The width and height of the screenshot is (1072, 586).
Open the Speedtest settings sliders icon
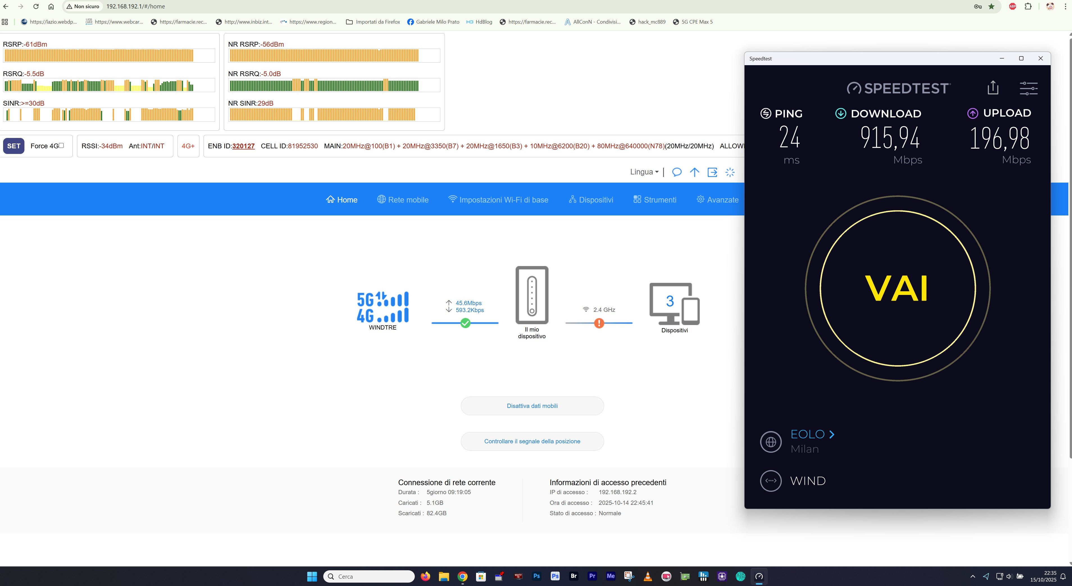pos(1028,88)
